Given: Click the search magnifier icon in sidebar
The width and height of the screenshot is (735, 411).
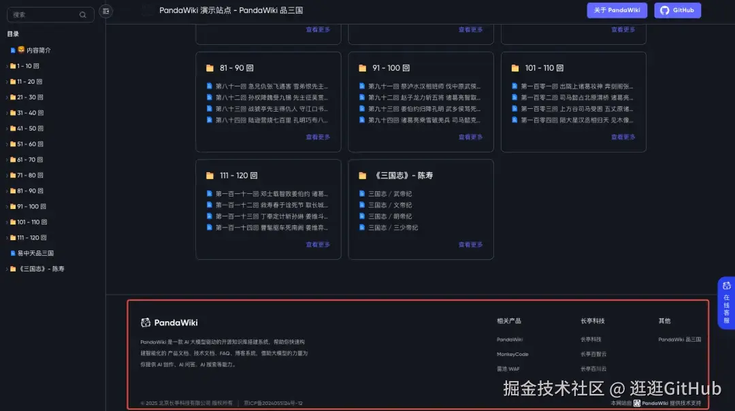Looking at the screenshot, I should point(82,14).
